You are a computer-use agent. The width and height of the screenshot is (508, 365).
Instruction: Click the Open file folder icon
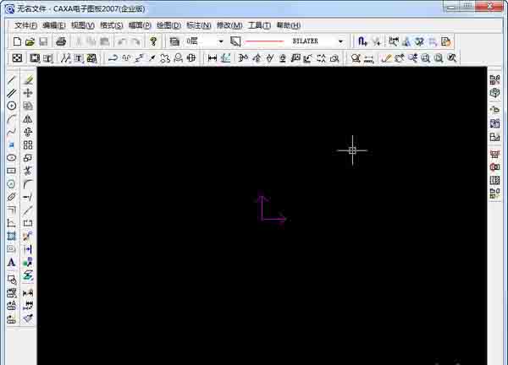tap(30, 41)
